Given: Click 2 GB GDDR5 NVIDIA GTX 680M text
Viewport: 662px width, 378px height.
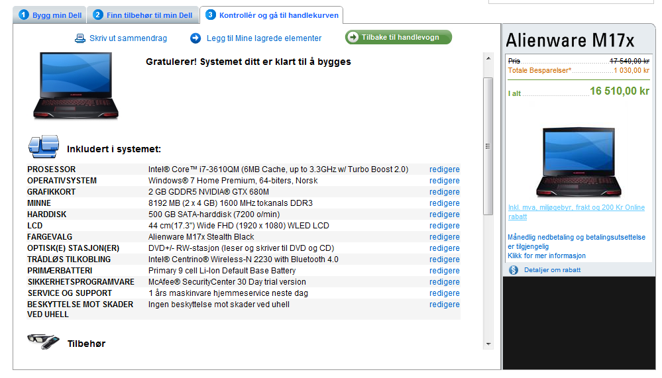Looking at the screenshot, I should [x=209, y=192].
